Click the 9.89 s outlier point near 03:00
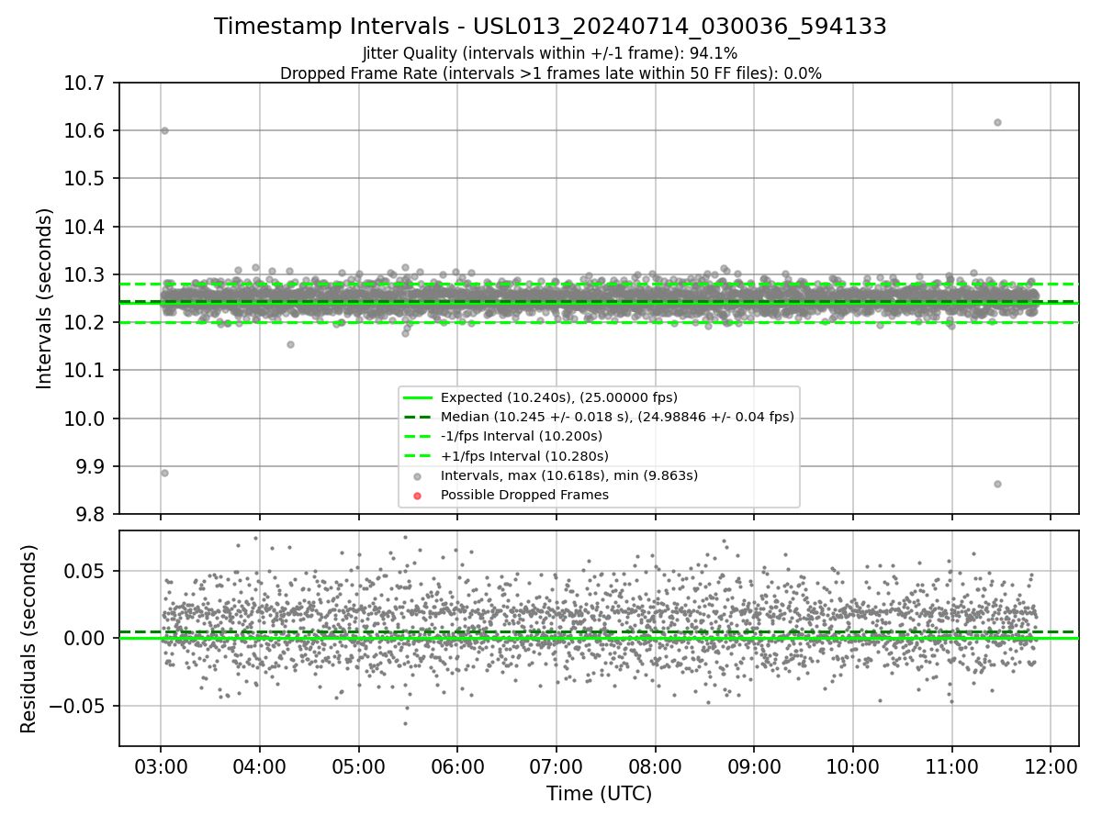The width and height of the screenshot is (1102, 826). (x=164, y=473)
